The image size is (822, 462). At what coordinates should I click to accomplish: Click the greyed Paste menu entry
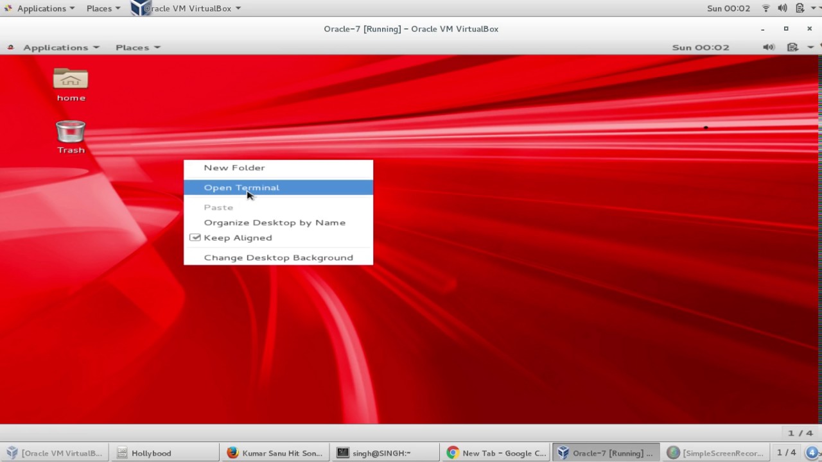(278, 207)
